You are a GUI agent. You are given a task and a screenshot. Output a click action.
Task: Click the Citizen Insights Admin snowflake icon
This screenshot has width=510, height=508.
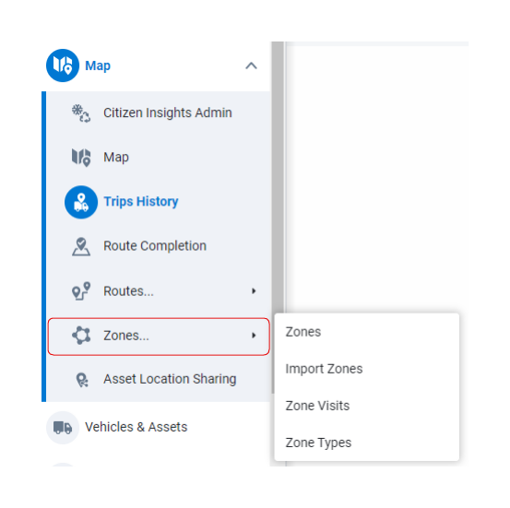point(81,113)
